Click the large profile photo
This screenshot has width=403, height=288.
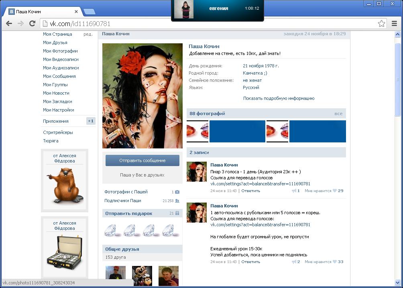click(x=142, y=96)
